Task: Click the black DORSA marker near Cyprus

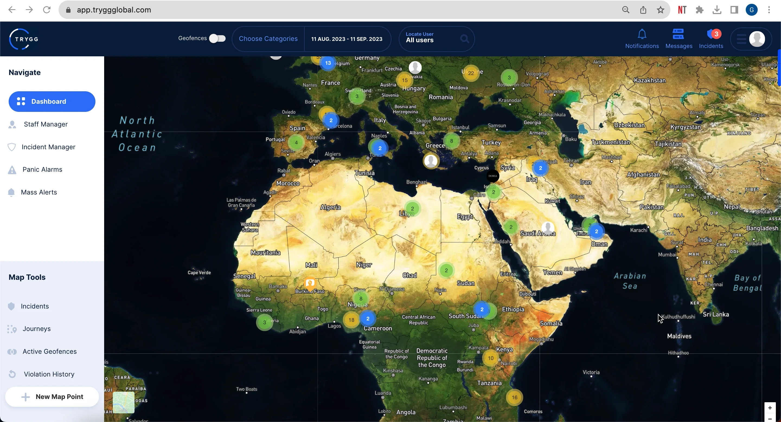Action: coord(493,176)
